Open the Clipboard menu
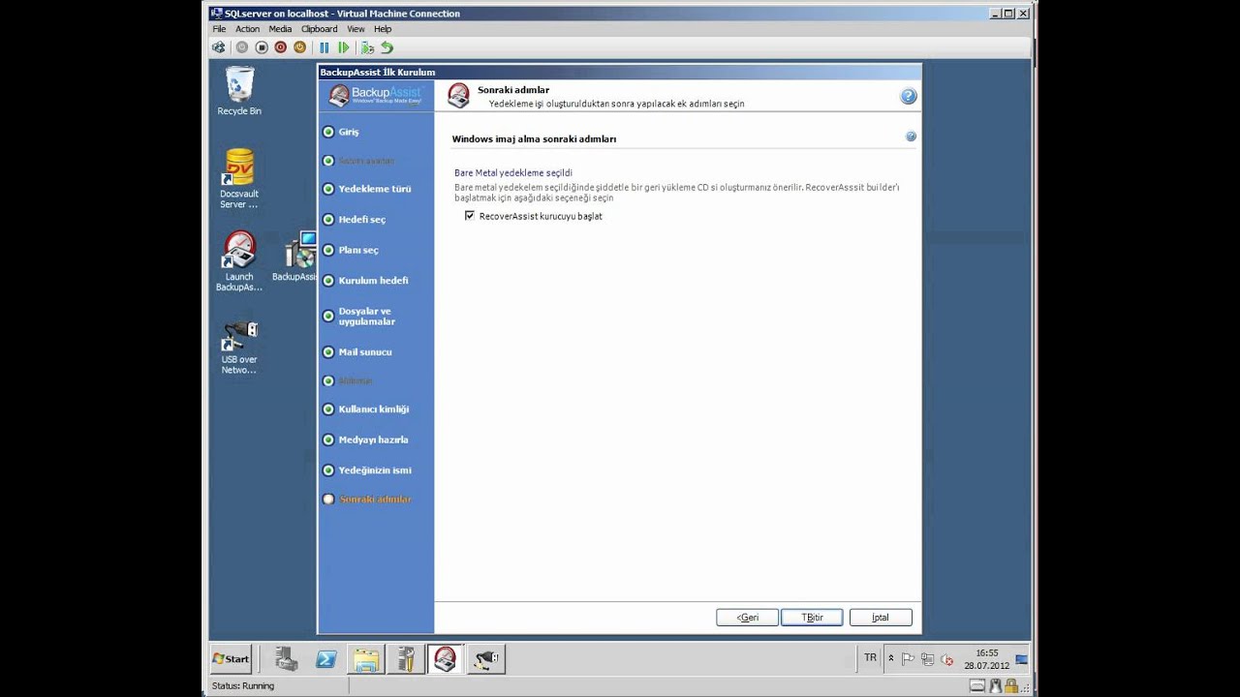This screenshot has width=1240, height=697. [319, 29]
